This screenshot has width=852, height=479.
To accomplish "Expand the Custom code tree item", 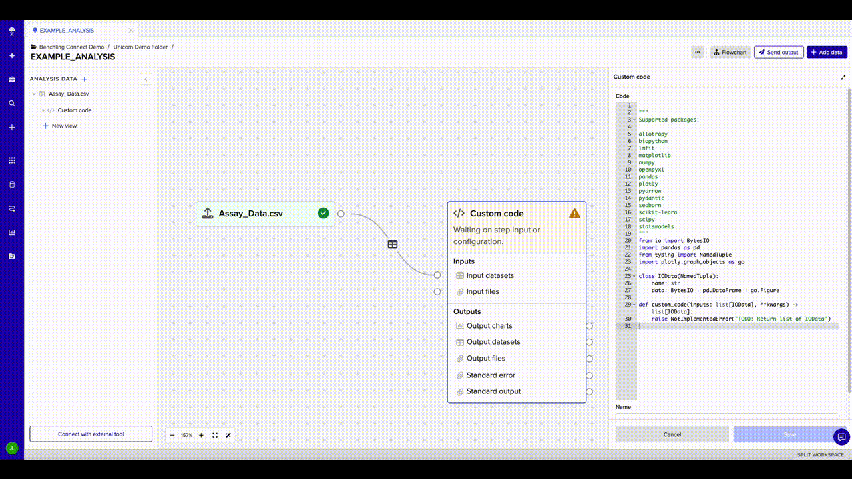I will [x=43, y=110].
